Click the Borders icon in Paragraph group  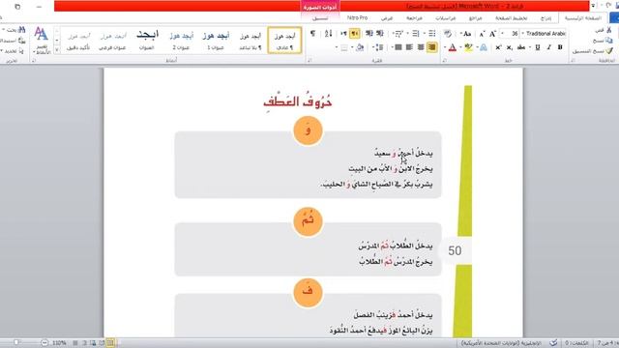[x=344, y=47]
